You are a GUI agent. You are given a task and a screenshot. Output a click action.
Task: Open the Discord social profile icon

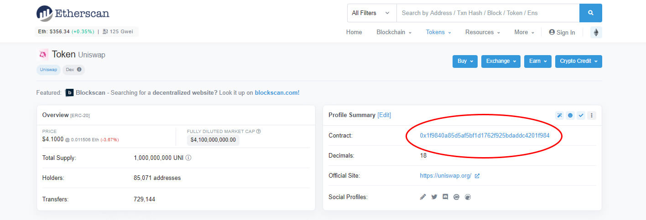(x=445, y=197)
